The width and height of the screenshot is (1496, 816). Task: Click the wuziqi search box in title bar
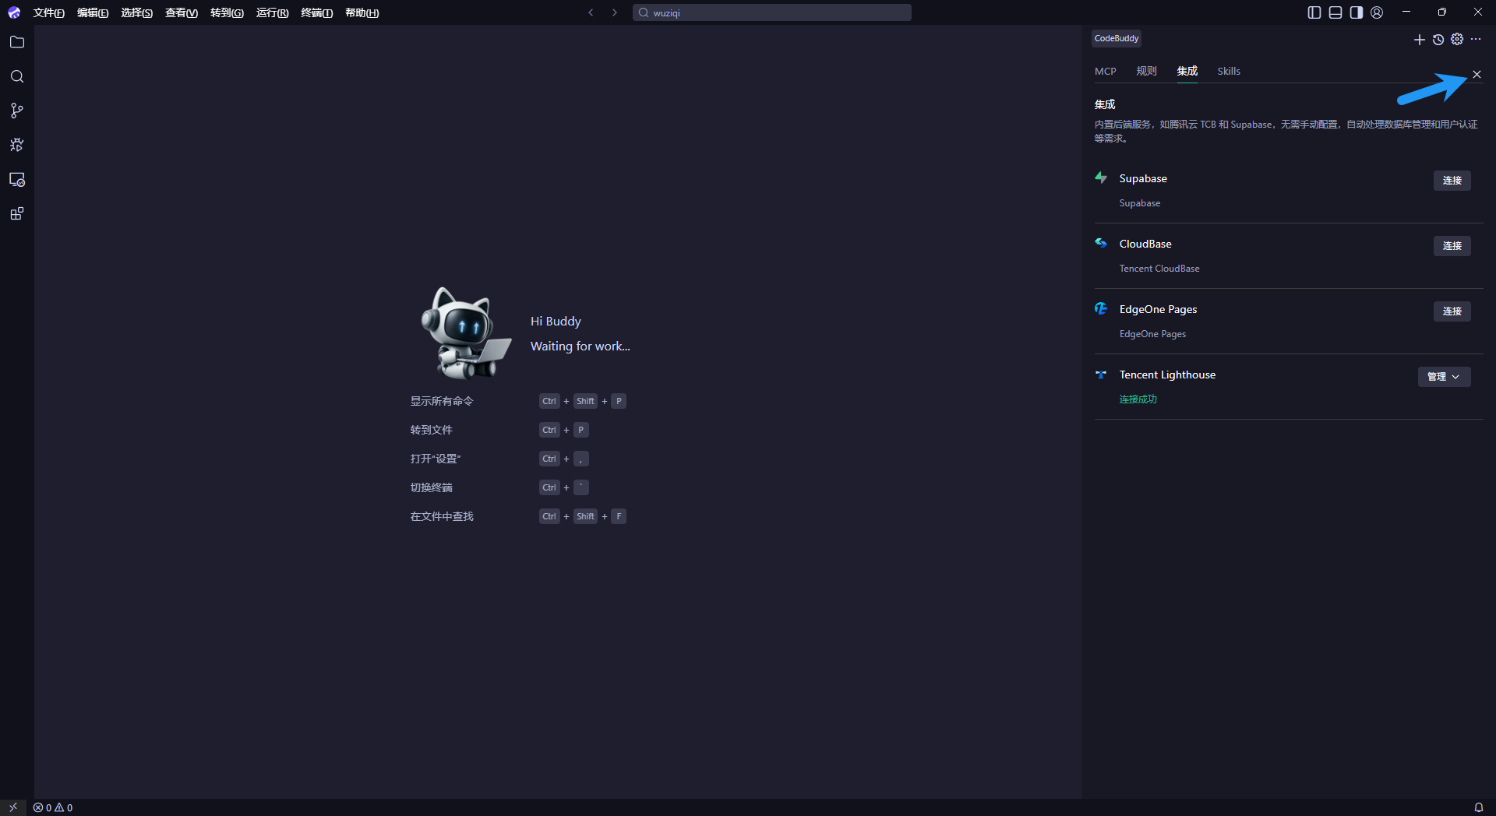click(x=771, y=12)
